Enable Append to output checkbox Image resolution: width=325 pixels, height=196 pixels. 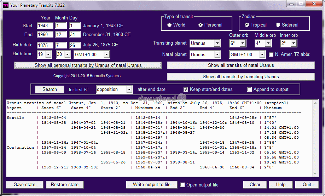(x=250, y=90)
